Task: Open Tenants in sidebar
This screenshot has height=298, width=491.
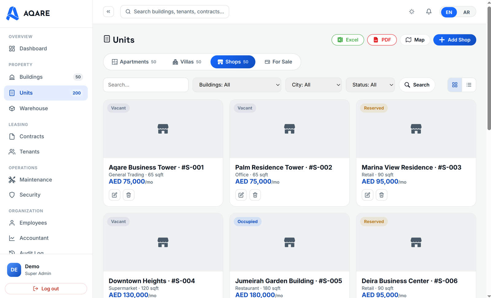Action: click(x=46, y=152)
